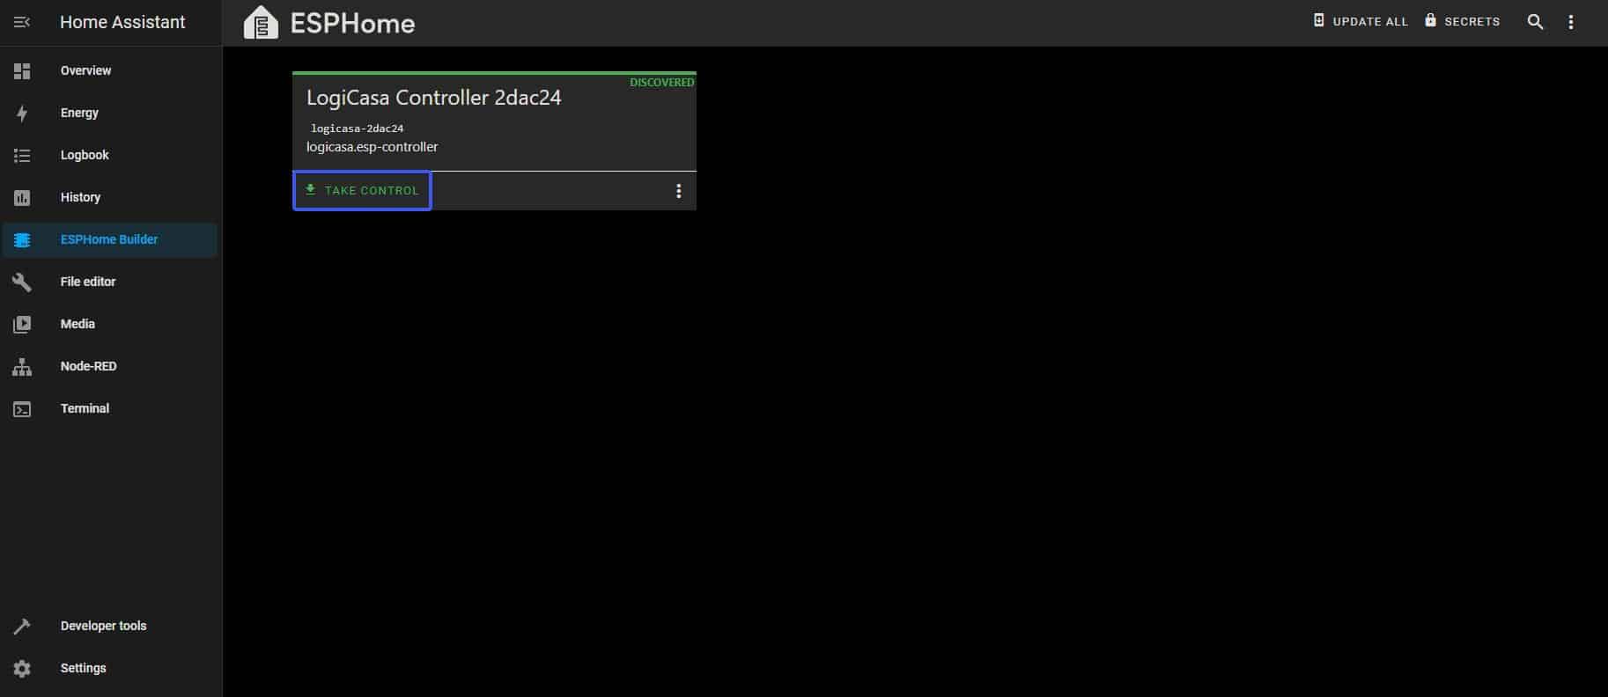Click the search magnifier icon
This screenshot has width=1608, height=697.
(1535, 22)
